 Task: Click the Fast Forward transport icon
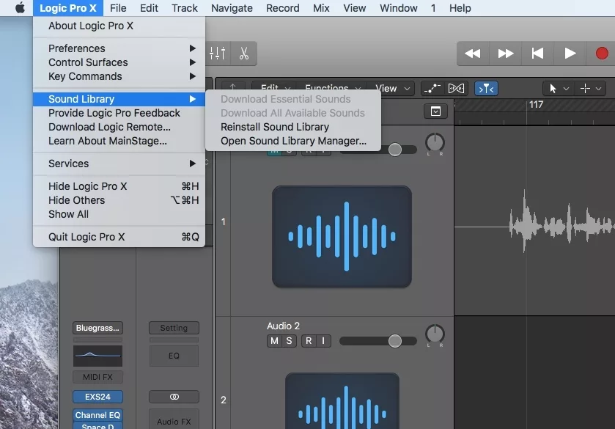click(505, 53)
